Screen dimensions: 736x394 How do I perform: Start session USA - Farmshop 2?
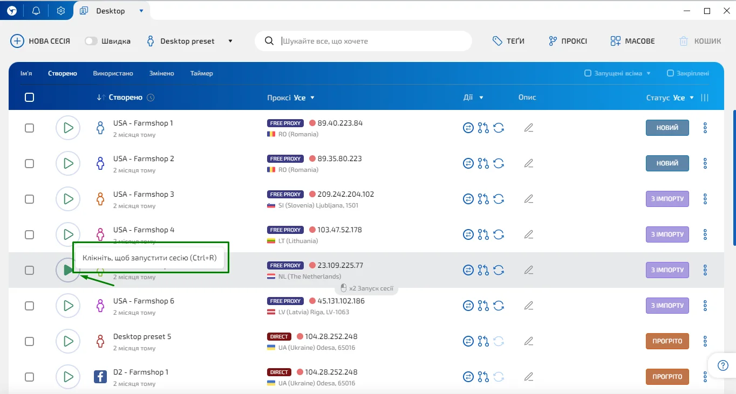[x=68, y=163]
